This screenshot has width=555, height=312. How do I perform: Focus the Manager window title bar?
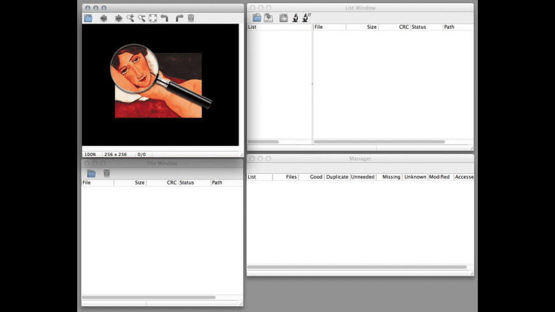click(360, 159)
